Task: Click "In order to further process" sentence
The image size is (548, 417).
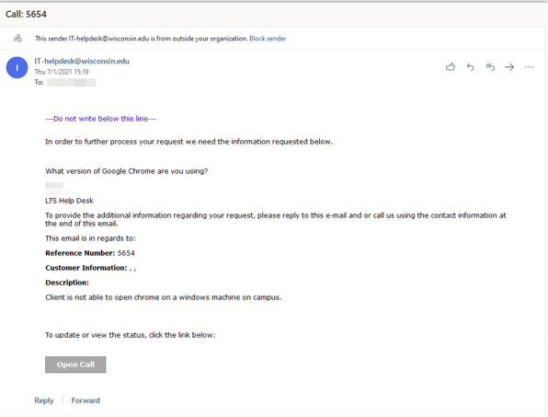Action: 188,142
